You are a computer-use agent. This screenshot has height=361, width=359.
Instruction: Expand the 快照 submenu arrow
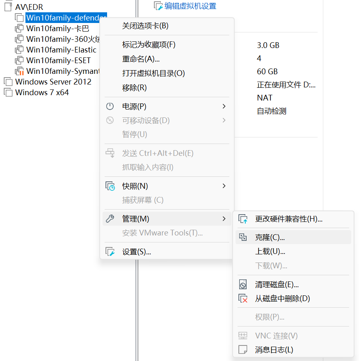point(224,186)
